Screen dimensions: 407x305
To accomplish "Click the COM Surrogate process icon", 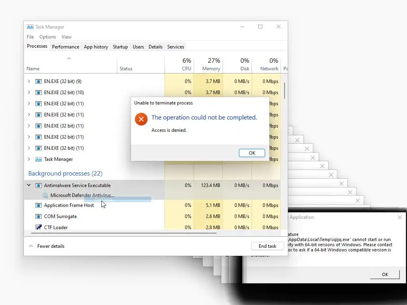I will [x=39, y=216].
